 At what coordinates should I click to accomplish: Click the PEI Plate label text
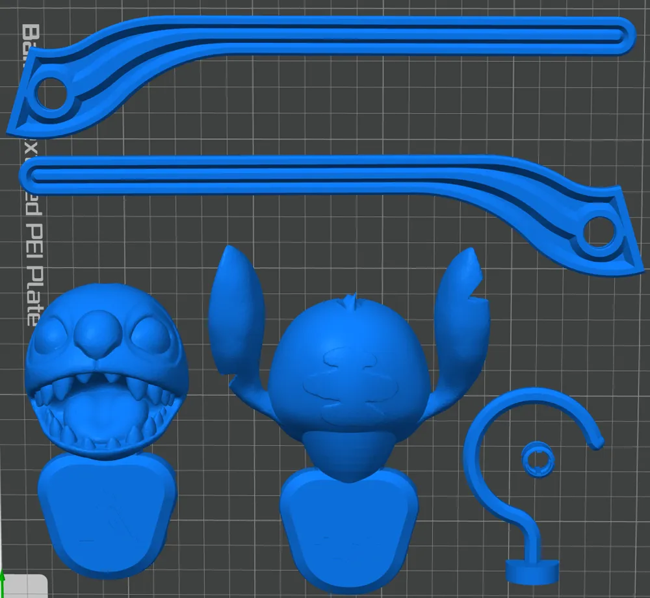pos(34,274)
